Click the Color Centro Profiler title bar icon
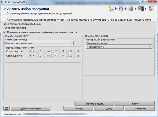This screenshot has width=158, height=117. (x=2, y=2)
